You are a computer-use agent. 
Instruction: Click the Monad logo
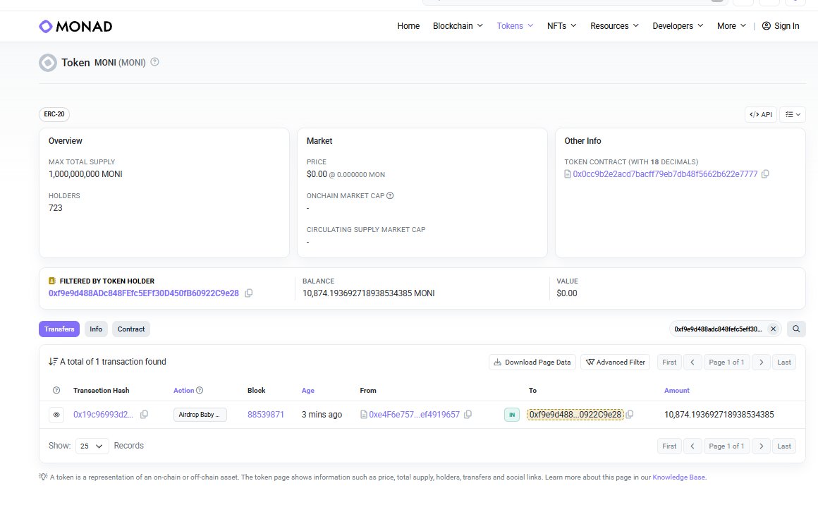pyautogui.click(x=75, y=26)
